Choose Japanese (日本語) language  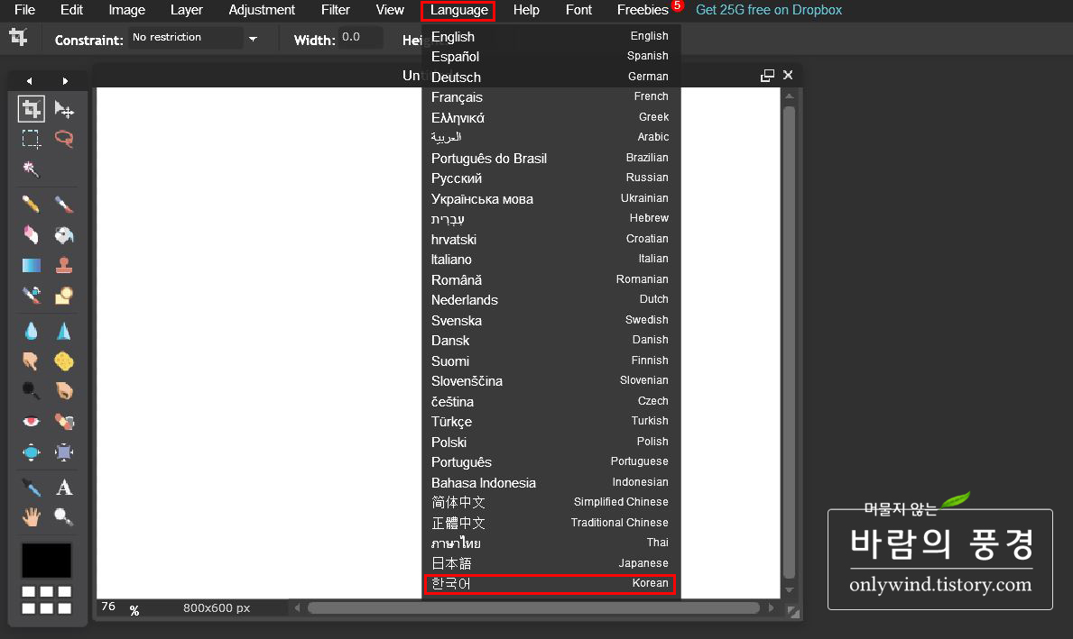point(550,563)
